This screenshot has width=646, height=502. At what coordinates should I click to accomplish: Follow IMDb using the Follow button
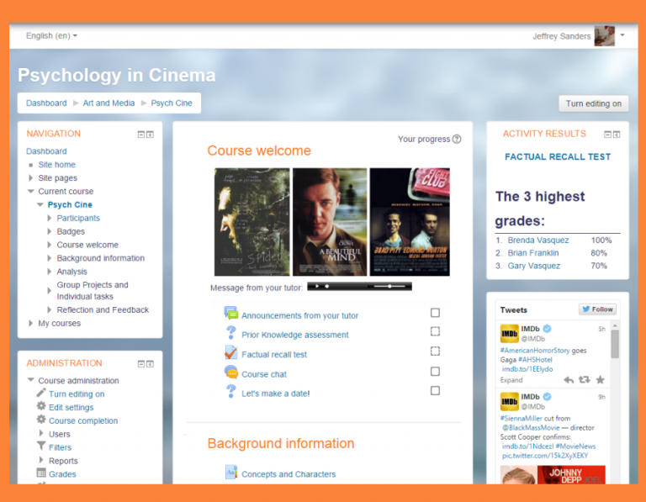pyautogui.click(x=597, y=309)
